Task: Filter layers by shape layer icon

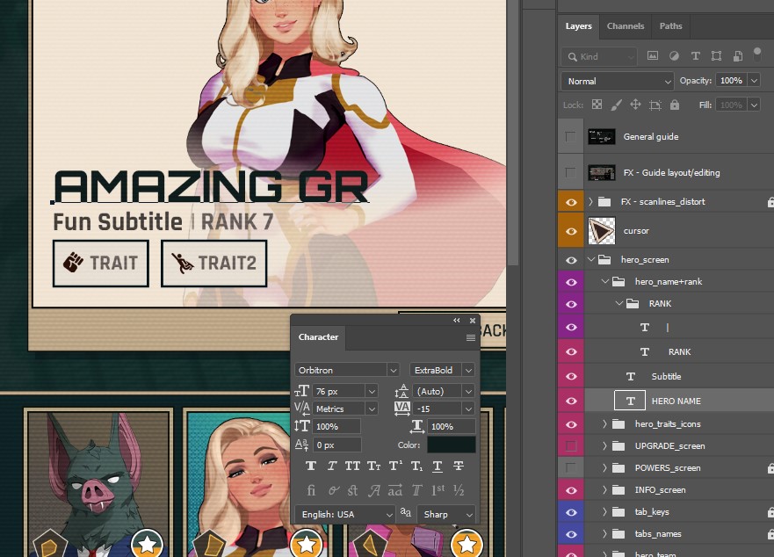Action: (716, 56)
